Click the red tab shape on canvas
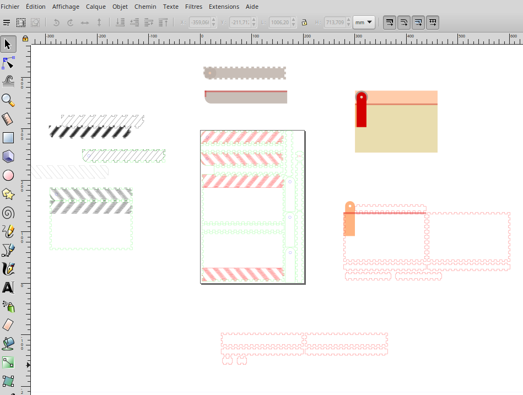Screen dimensions: 523x395 361,113
